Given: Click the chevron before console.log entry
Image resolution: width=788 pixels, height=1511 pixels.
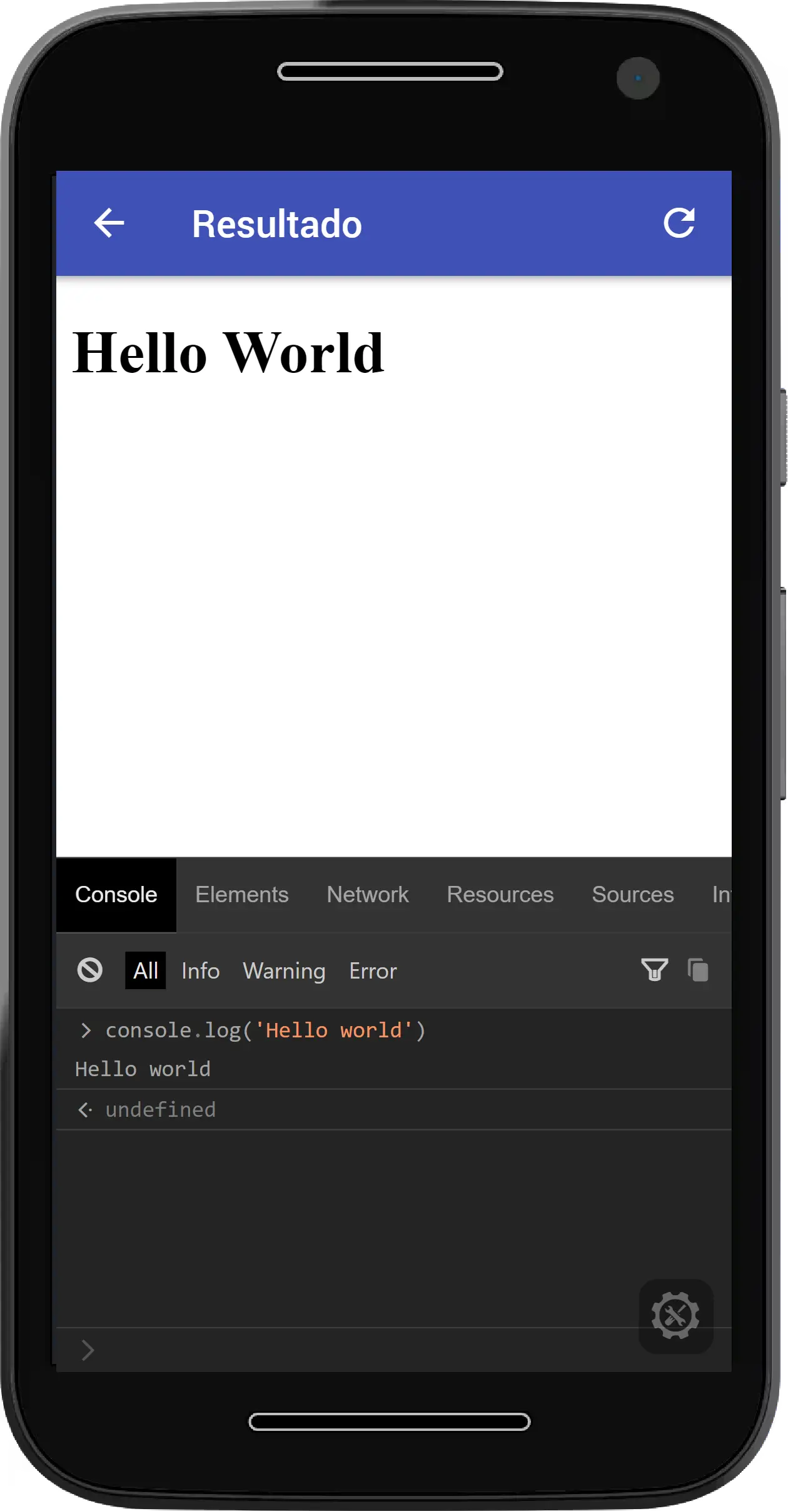Looking at the screenshot, I should (x=86, y=1030).
